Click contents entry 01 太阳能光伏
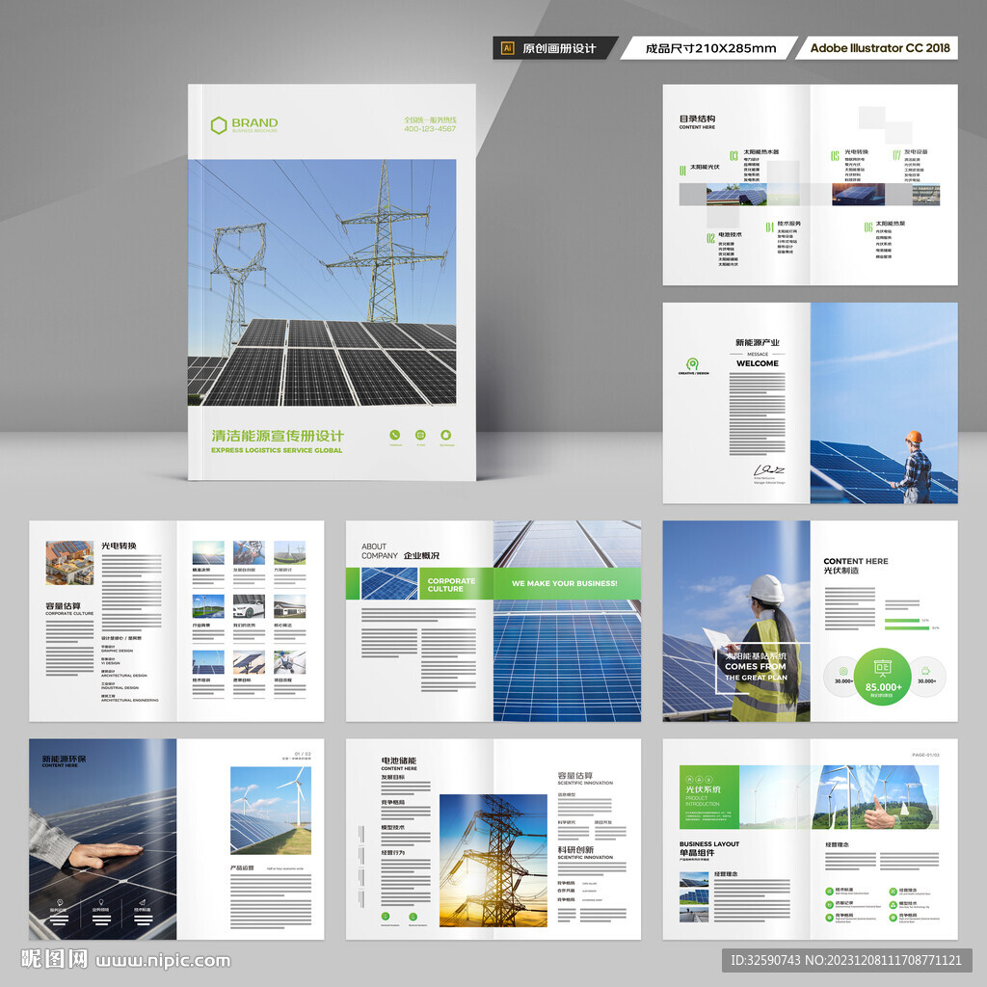 coord(700,169)
